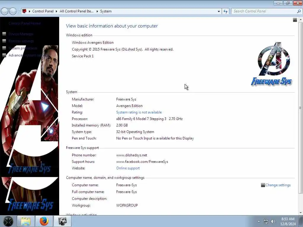Select No Pen or Touch Input text

(155, 138)
